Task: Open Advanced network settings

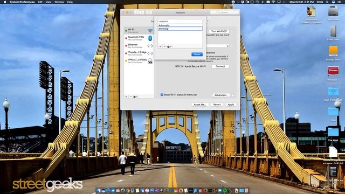Action: tap(220, 95)
